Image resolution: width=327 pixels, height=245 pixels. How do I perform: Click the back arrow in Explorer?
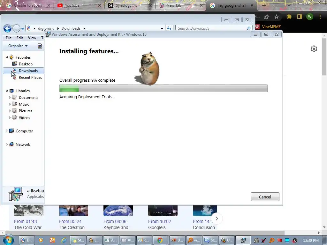8,28
